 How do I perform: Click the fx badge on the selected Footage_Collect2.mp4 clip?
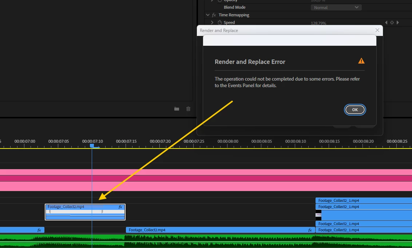coord(120,207)
